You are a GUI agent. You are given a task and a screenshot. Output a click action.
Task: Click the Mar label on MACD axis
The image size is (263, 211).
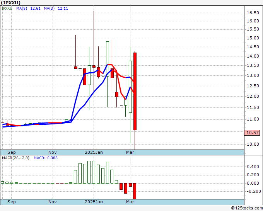(130, 202)
